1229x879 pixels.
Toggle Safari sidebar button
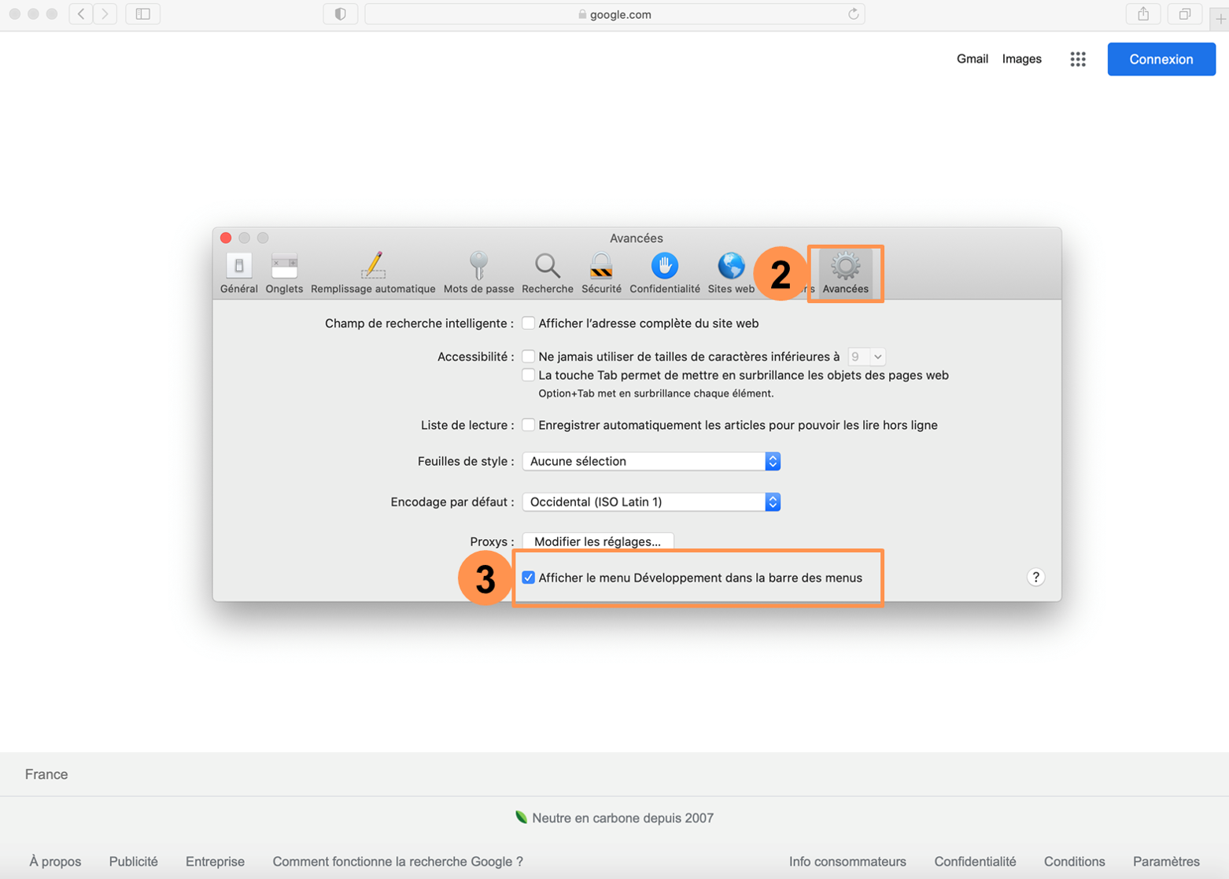pos(143,14)
